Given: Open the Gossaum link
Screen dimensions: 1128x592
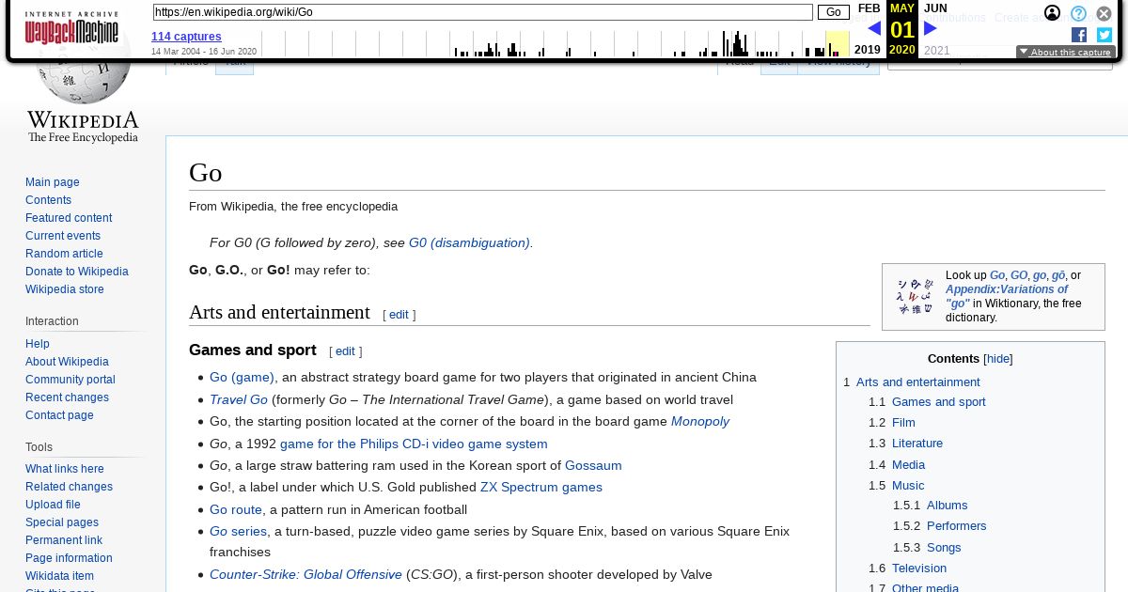Looking at the screenshot, I should (593, 465).
